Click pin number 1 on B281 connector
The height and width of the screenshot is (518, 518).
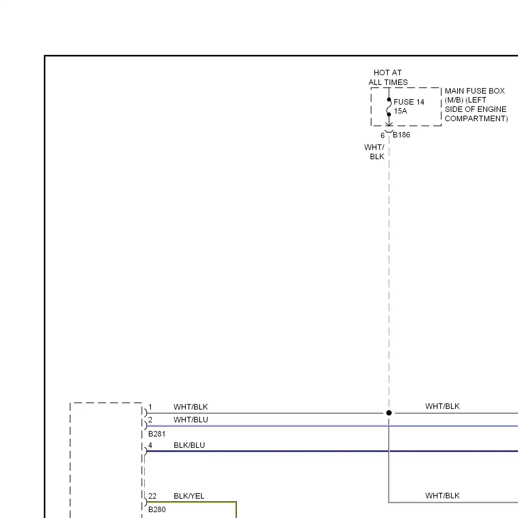pyautogui.click(x=150, y=407)
